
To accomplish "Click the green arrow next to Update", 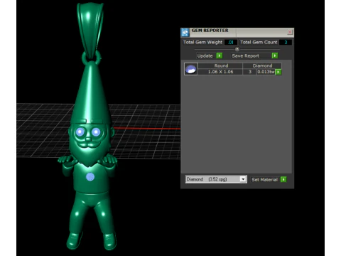I will (x=220, y=55).
